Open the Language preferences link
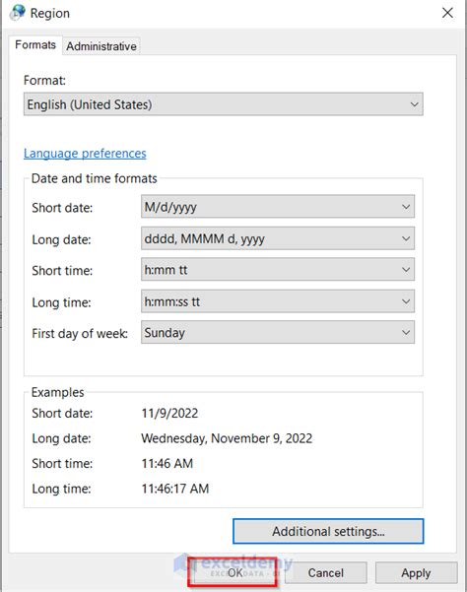This screenshot has height=592, width=467. (85, 154)
